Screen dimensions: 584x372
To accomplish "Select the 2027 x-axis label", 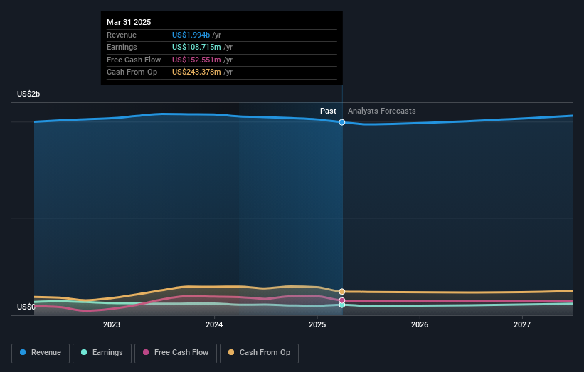I will coord(522,324).
